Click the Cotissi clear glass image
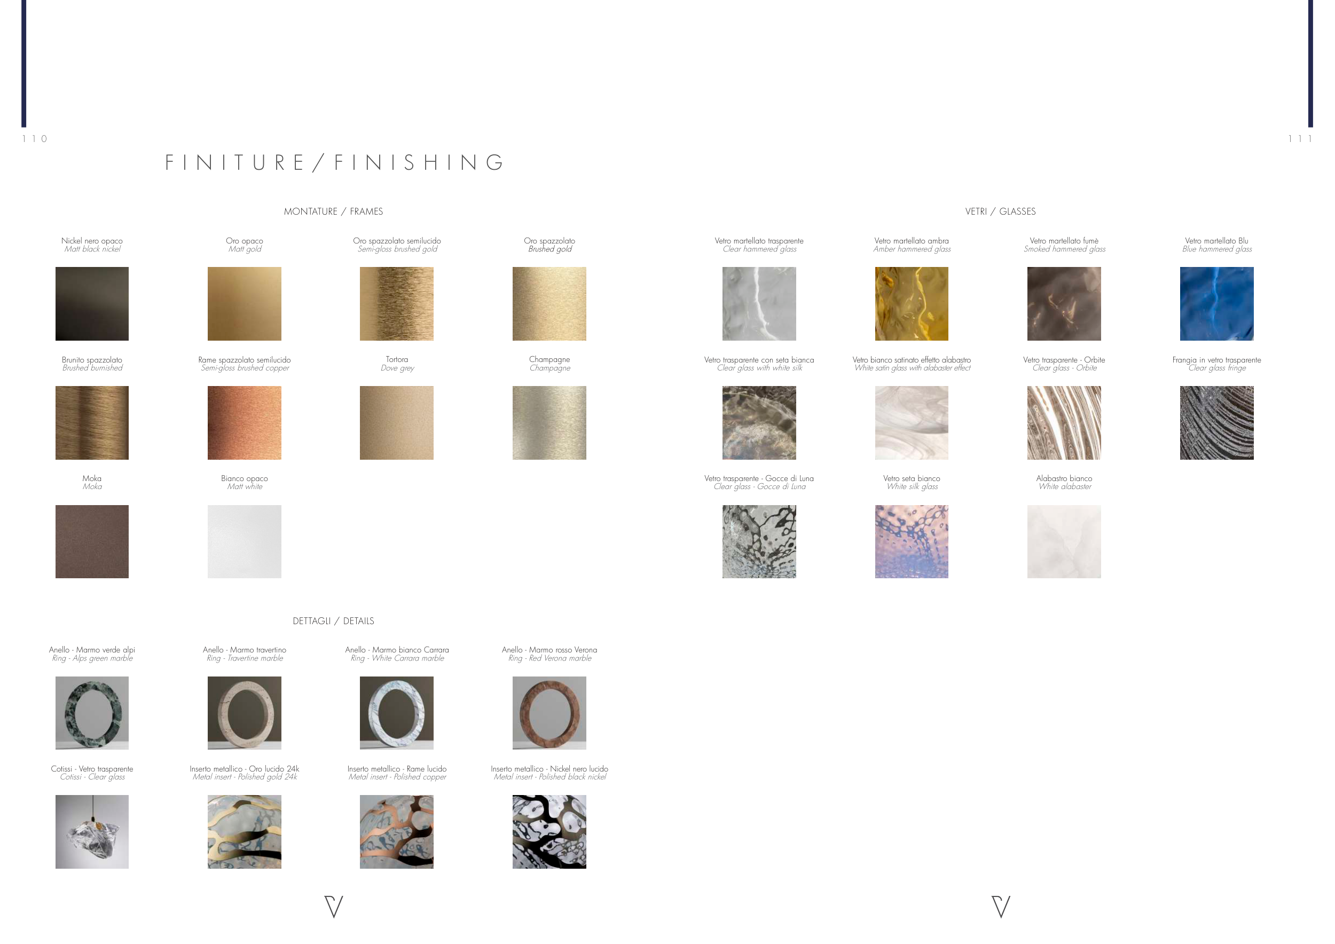The height and width of the screenshot is (944, 1335). tap(92, 831)
